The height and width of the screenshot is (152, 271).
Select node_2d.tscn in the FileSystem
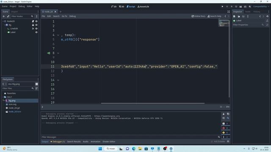(x=15, y=111)
